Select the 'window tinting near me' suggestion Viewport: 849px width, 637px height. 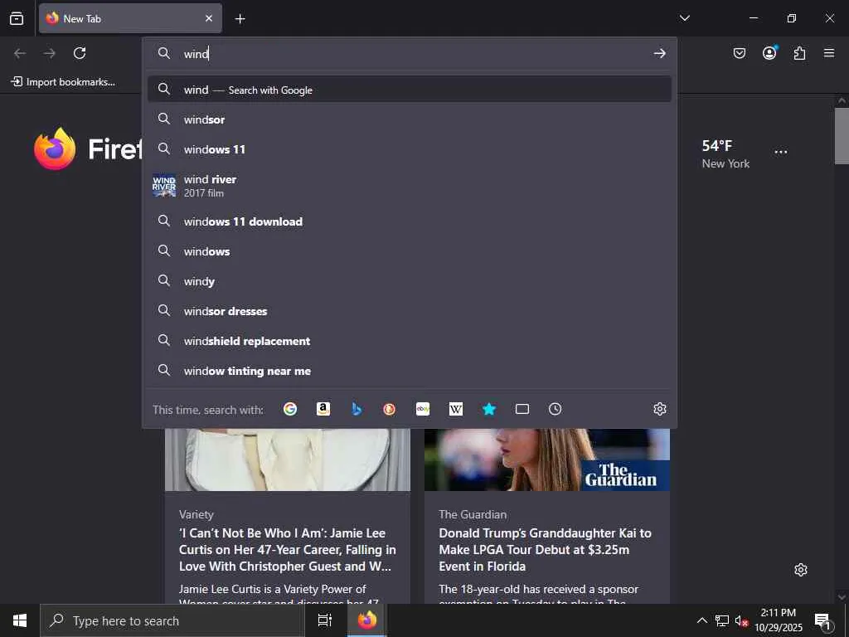coord(410,371)
